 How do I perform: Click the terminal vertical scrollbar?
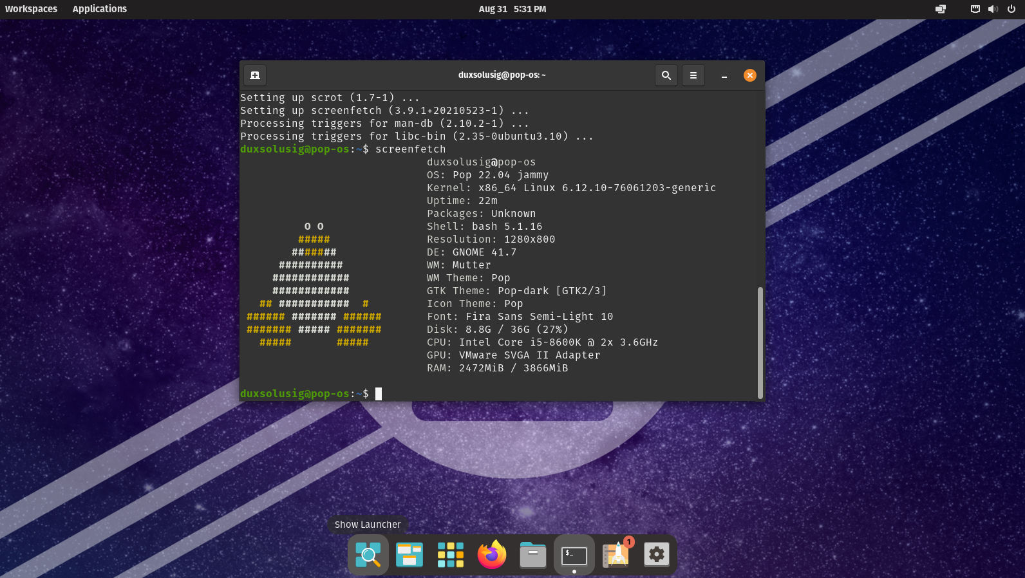coord(760,342)
